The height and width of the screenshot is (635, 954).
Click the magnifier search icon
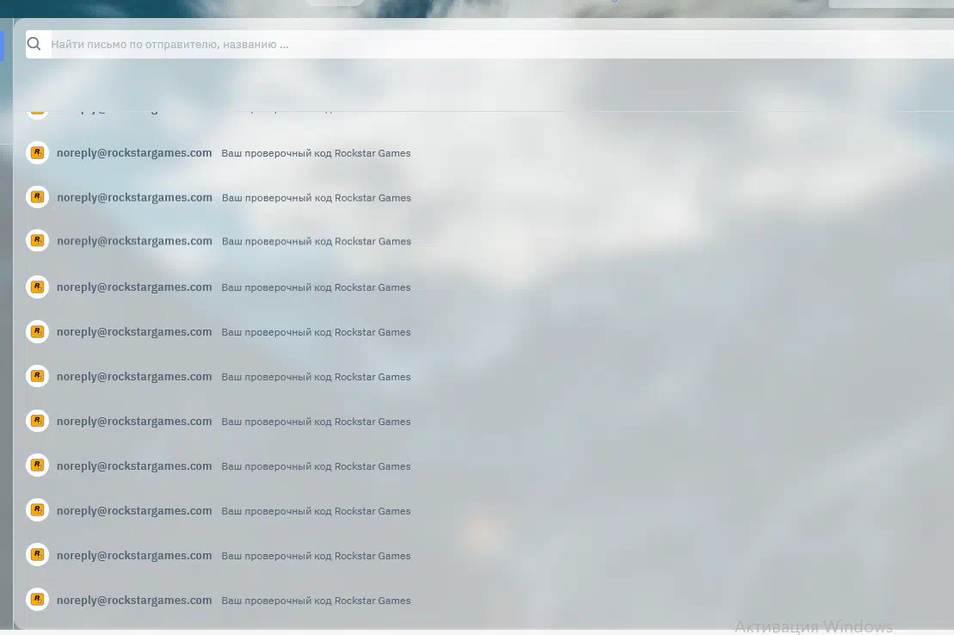pyautogui.click(x=34, y=44)
